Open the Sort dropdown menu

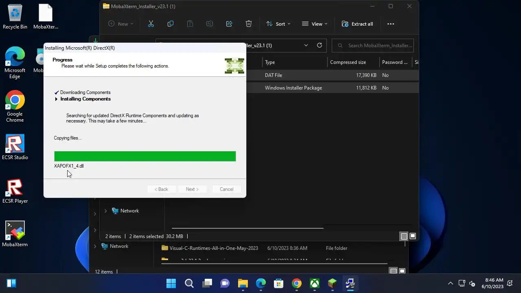[278, 24]
